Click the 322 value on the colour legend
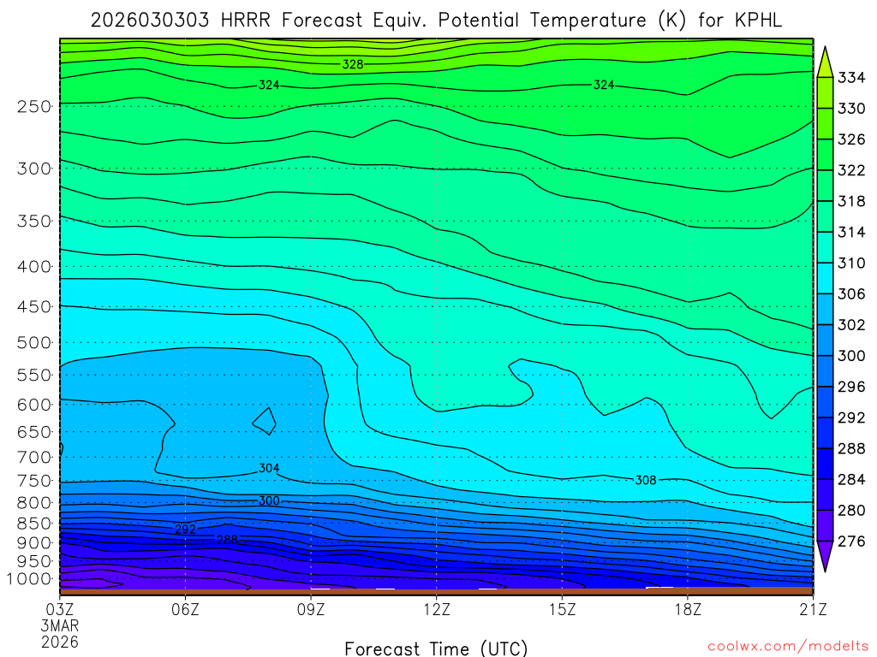877x657 pixels. pos(851,170)
